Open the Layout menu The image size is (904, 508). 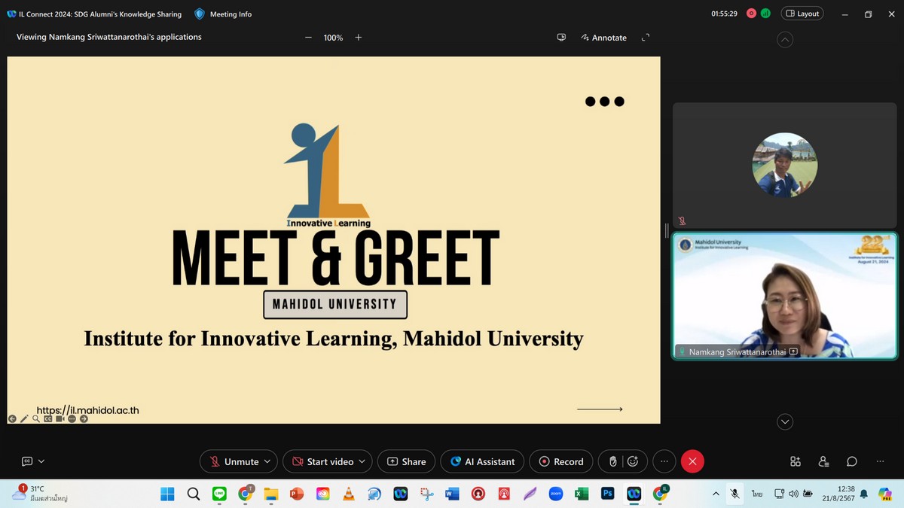pyautogui.click(x=802, y=14)
